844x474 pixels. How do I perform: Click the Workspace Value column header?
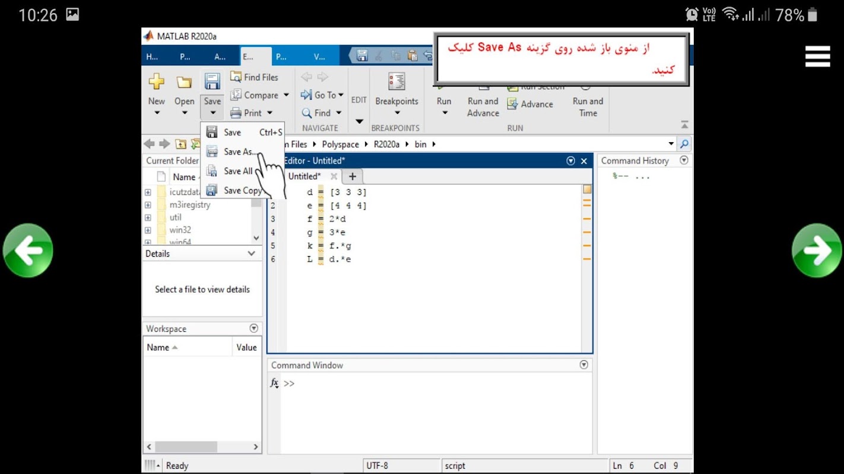pos(246,347)
